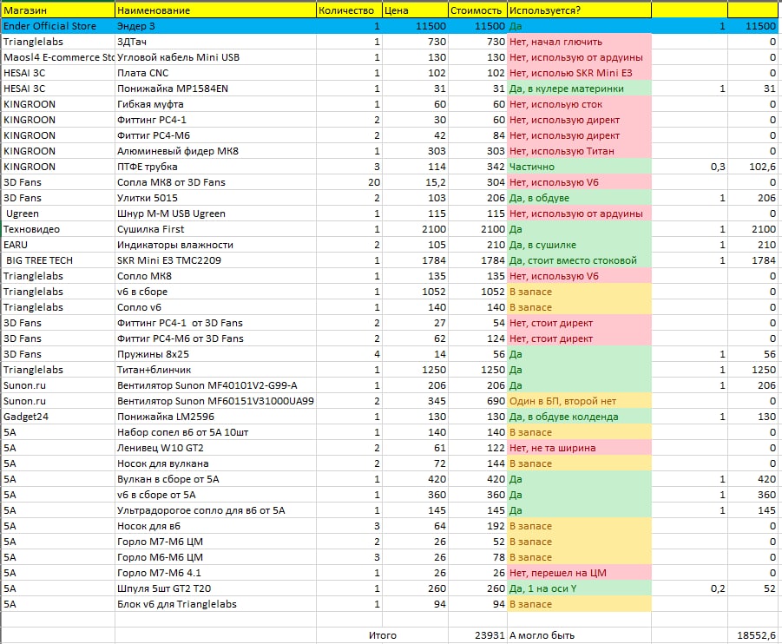Click 'Да, 1 на оси Y' cell

[x=579, y=588]
